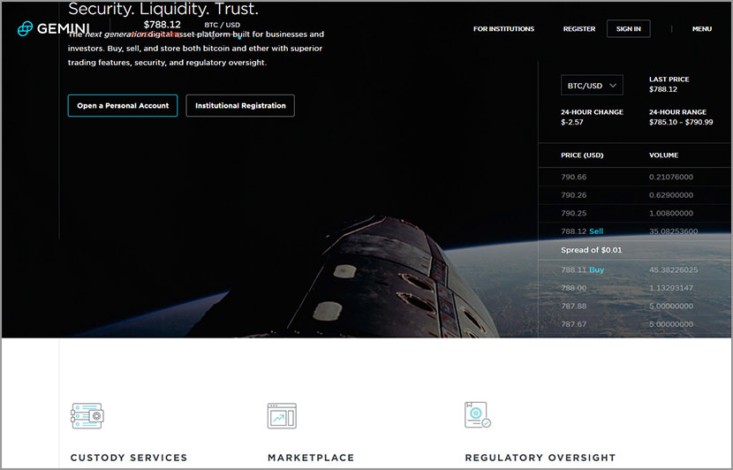Click the Sign In button
Image resolution: width=733 pixels, height=470 pixels.
(x=628, y=29)
